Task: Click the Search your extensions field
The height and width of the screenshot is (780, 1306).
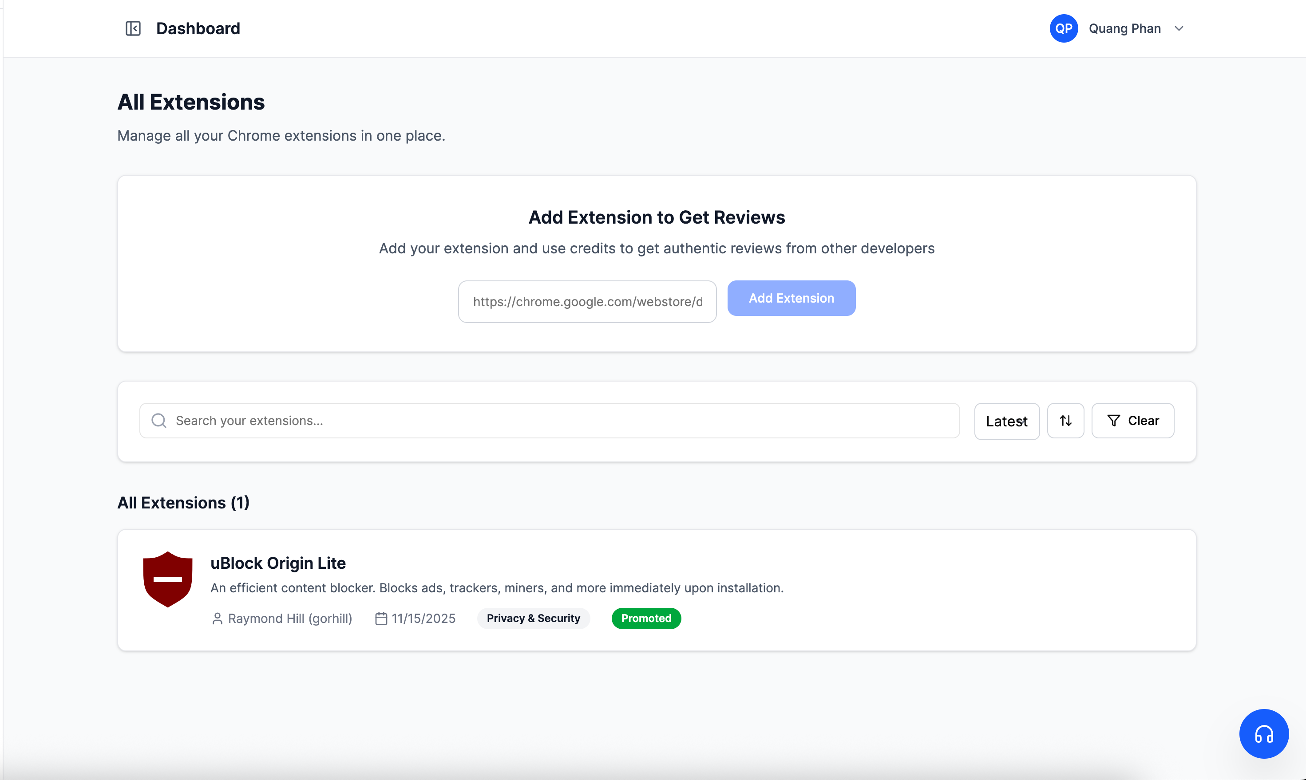Action: pos(368,421)
